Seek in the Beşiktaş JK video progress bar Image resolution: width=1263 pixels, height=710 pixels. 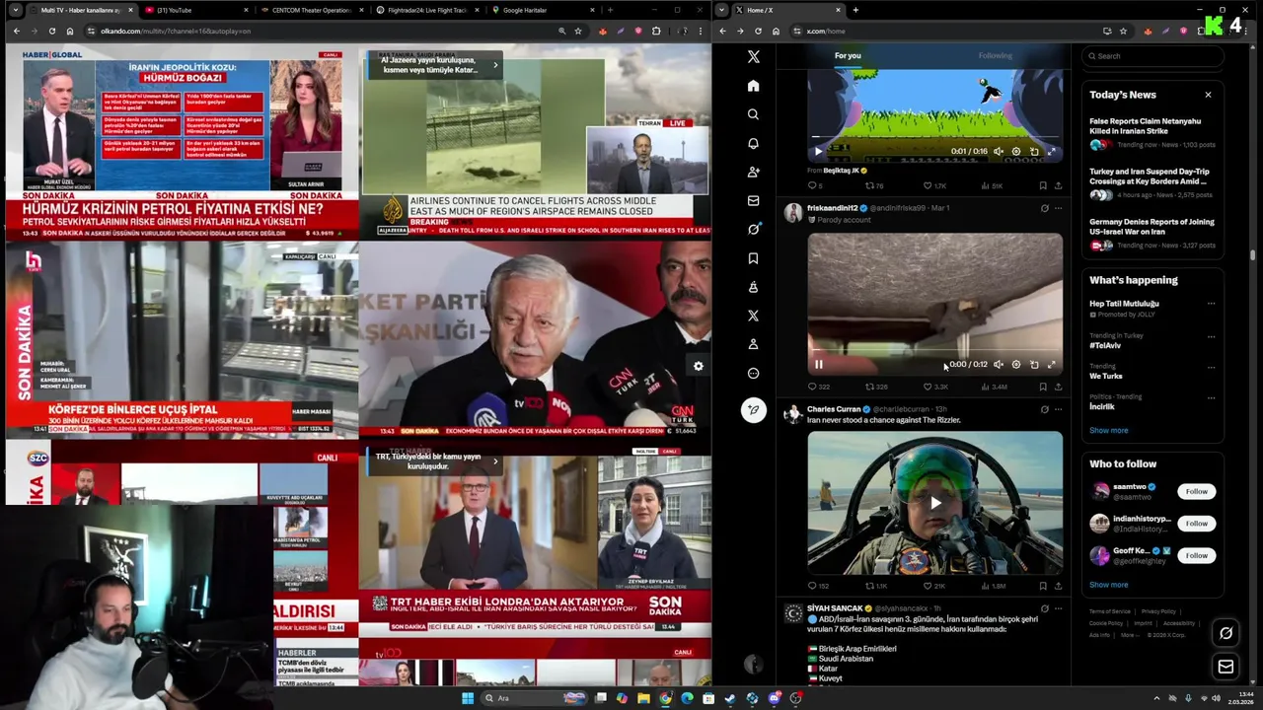coord(934,137)
